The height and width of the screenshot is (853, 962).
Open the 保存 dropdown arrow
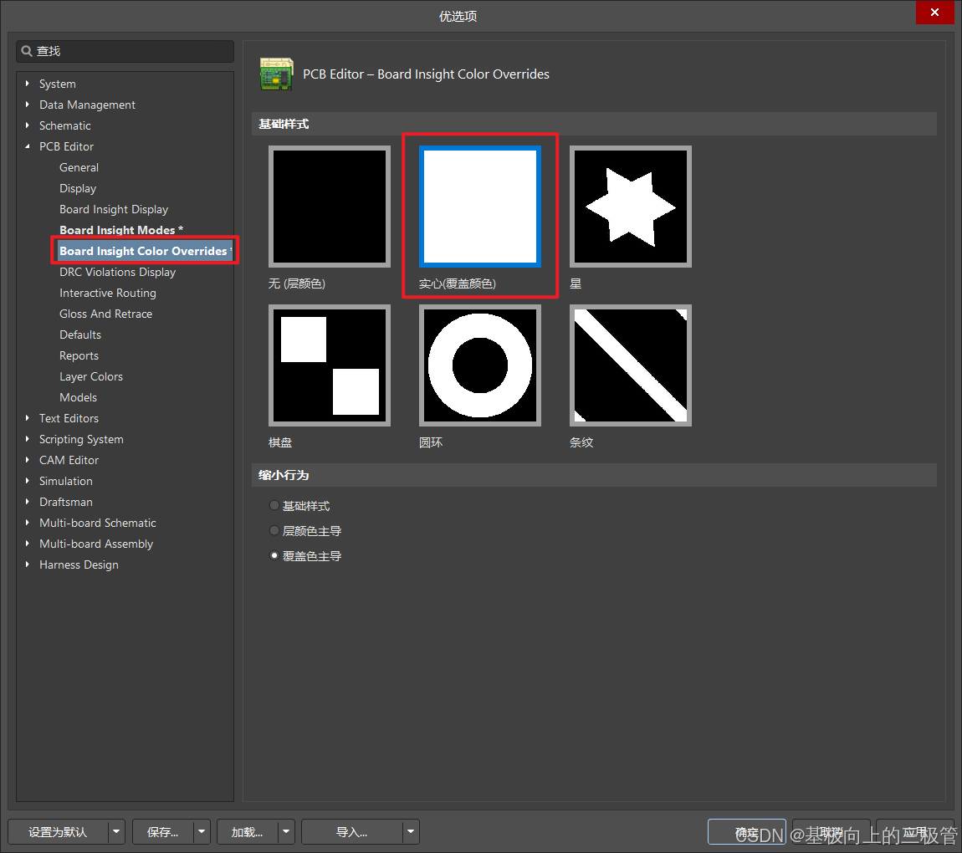[202, 831]
